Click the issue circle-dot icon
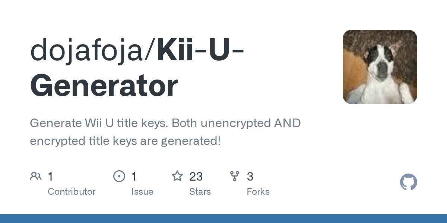The height and width of the screenshot is (223, 447). click(119, 176)
